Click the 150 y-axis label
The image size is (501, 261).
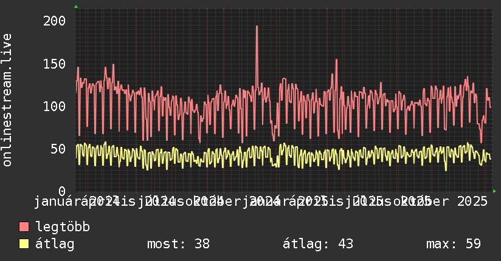click(x=54, y=64)
